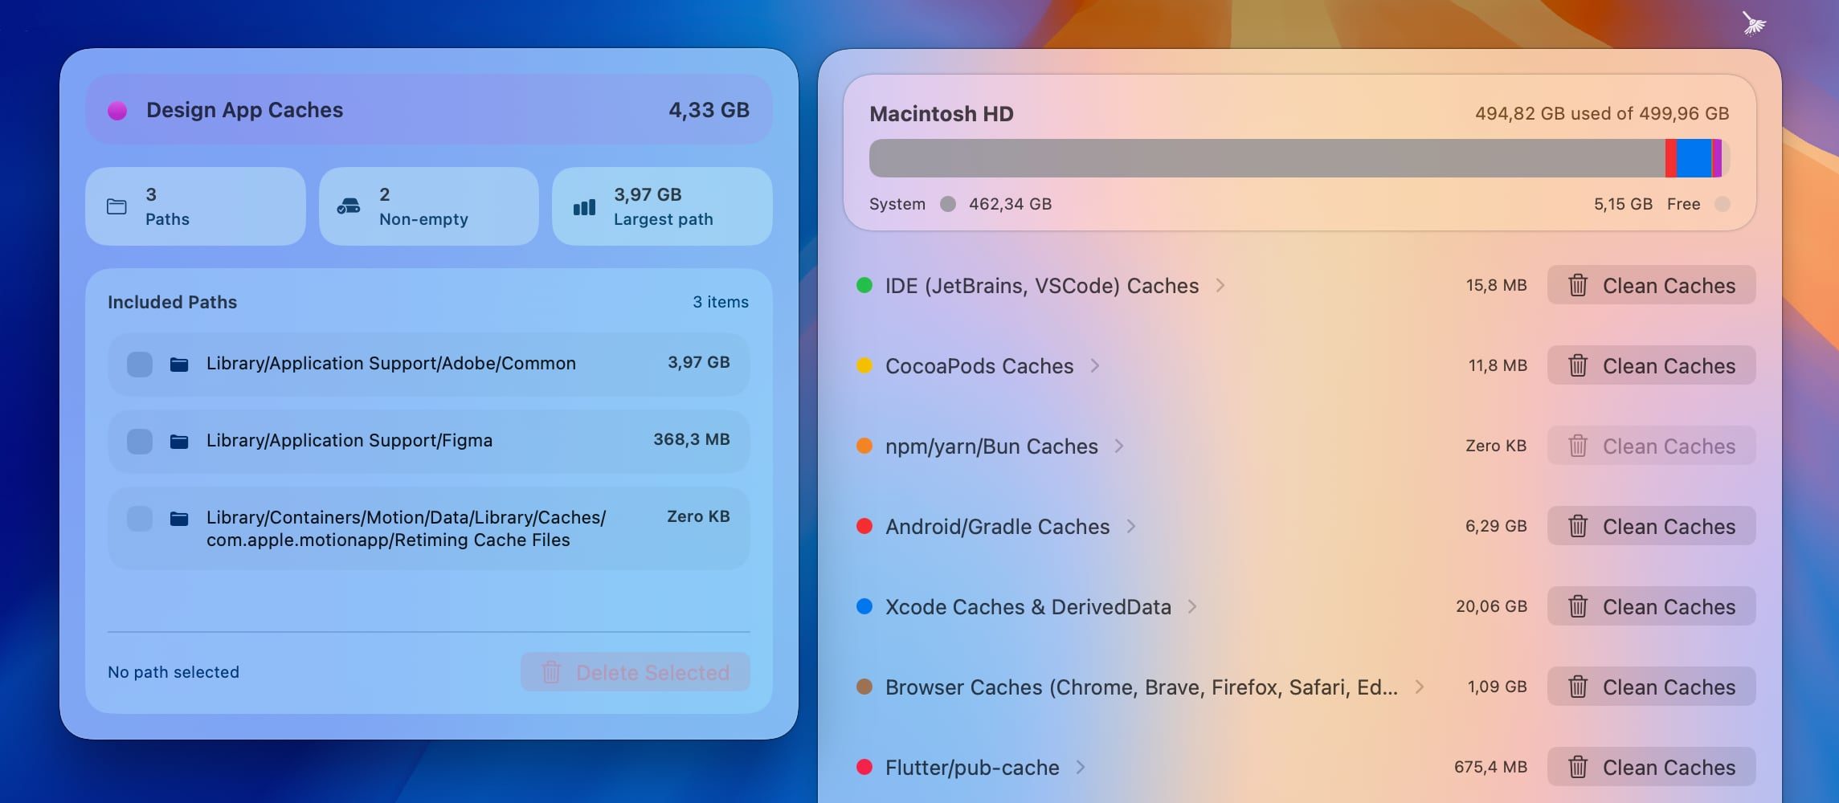The width and height of the screenshot is (1839, 803).
Task: Open the broom menu bar icon
Action: (x=1754, y=23)
